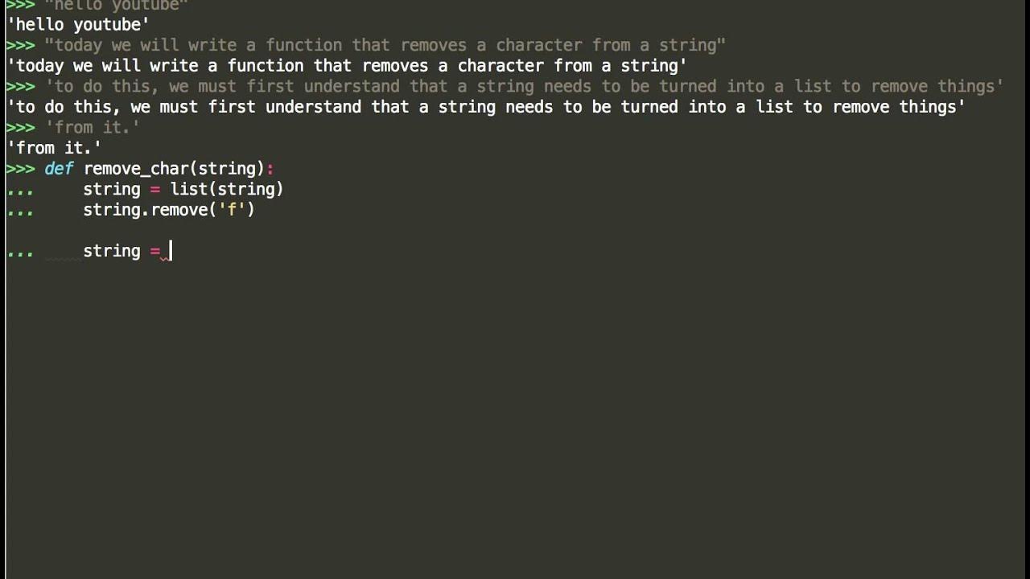The width and height of the screenshot is (1030, 579).
Task: Click the def keyword in the function definition
Action: coord(59,168)
